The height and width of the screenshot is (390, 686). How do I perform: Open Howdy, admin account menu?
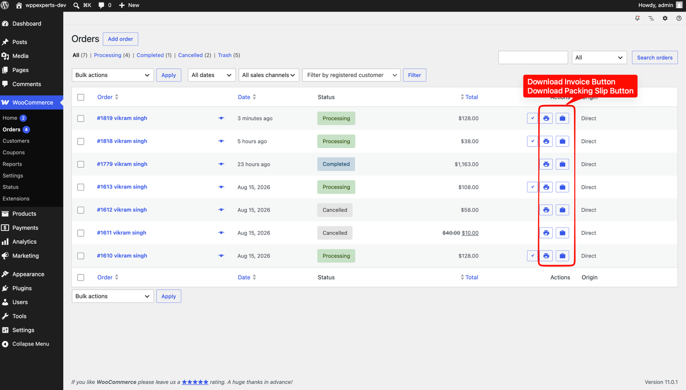660,5
